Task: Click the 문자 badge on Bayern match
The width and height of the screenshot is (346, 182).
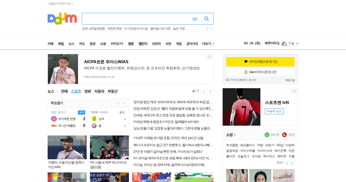Action: 82,112
